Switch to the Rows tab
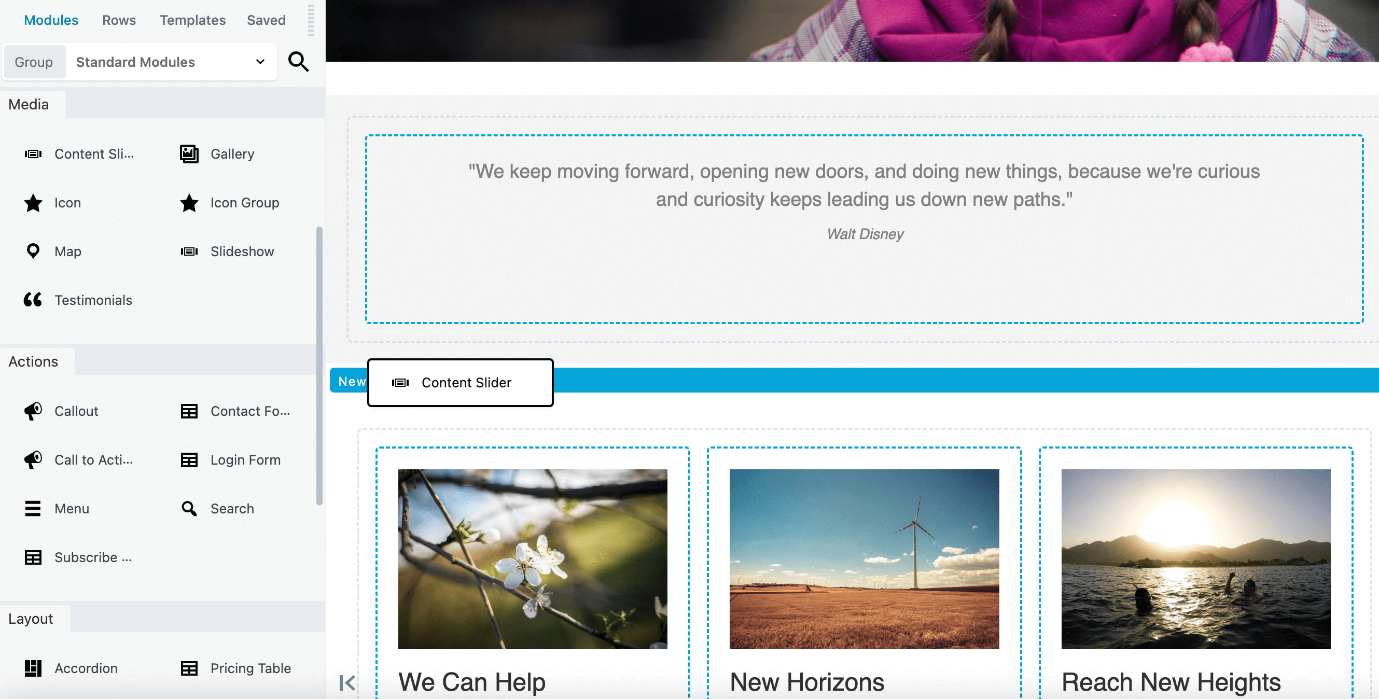The image size is (1379, 699). pos(119,20)
